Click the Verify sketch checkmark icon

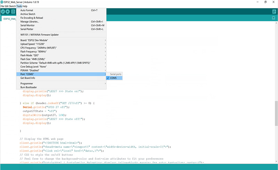click(3, 12)
